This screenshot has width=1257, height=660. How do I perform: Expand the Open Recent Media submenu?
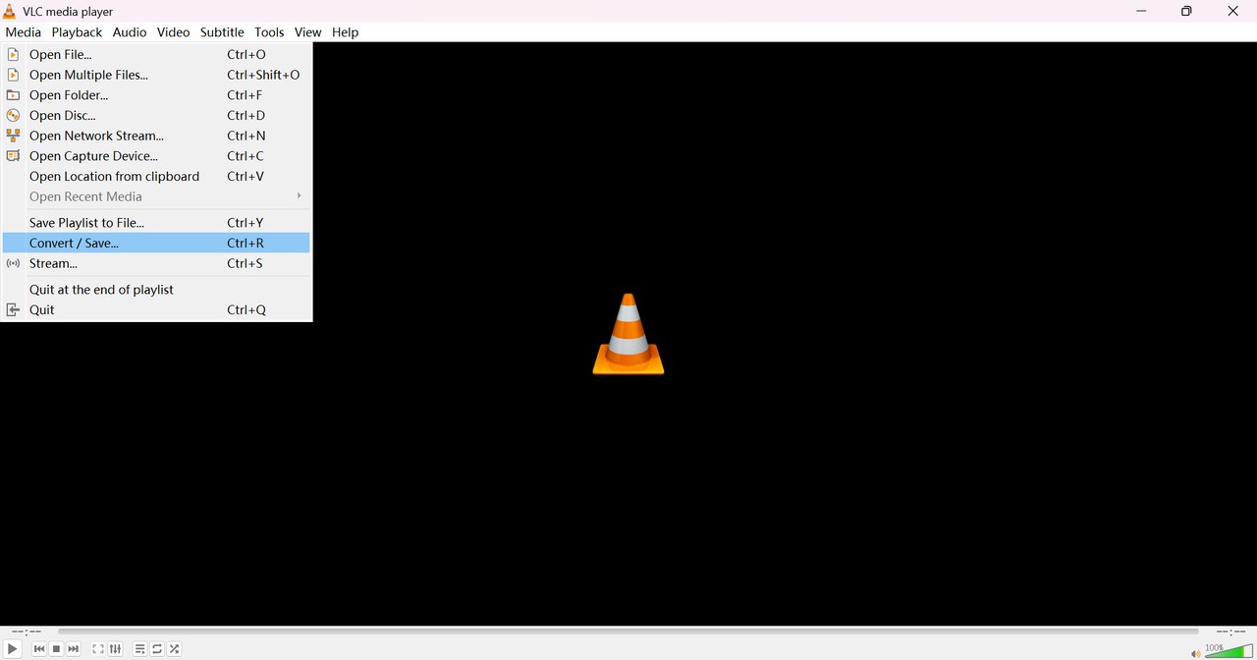click(x=85, y=196)
